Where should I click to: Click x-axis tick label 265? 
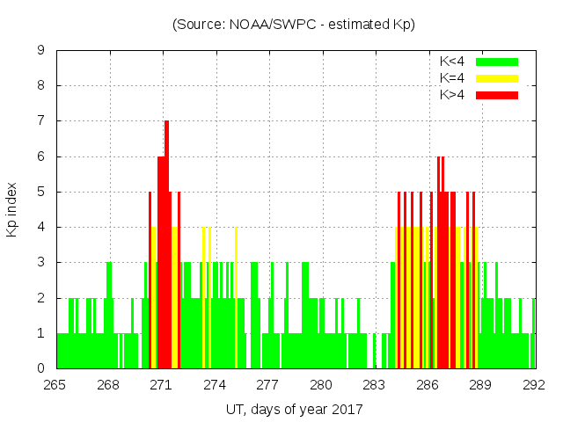tap(55, 385)
